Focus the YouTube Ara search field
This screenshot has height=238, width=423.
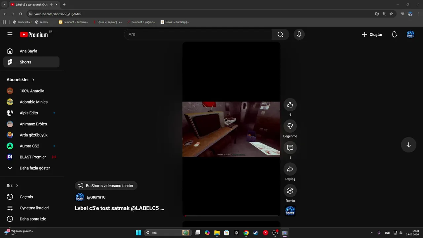[198, 34]
